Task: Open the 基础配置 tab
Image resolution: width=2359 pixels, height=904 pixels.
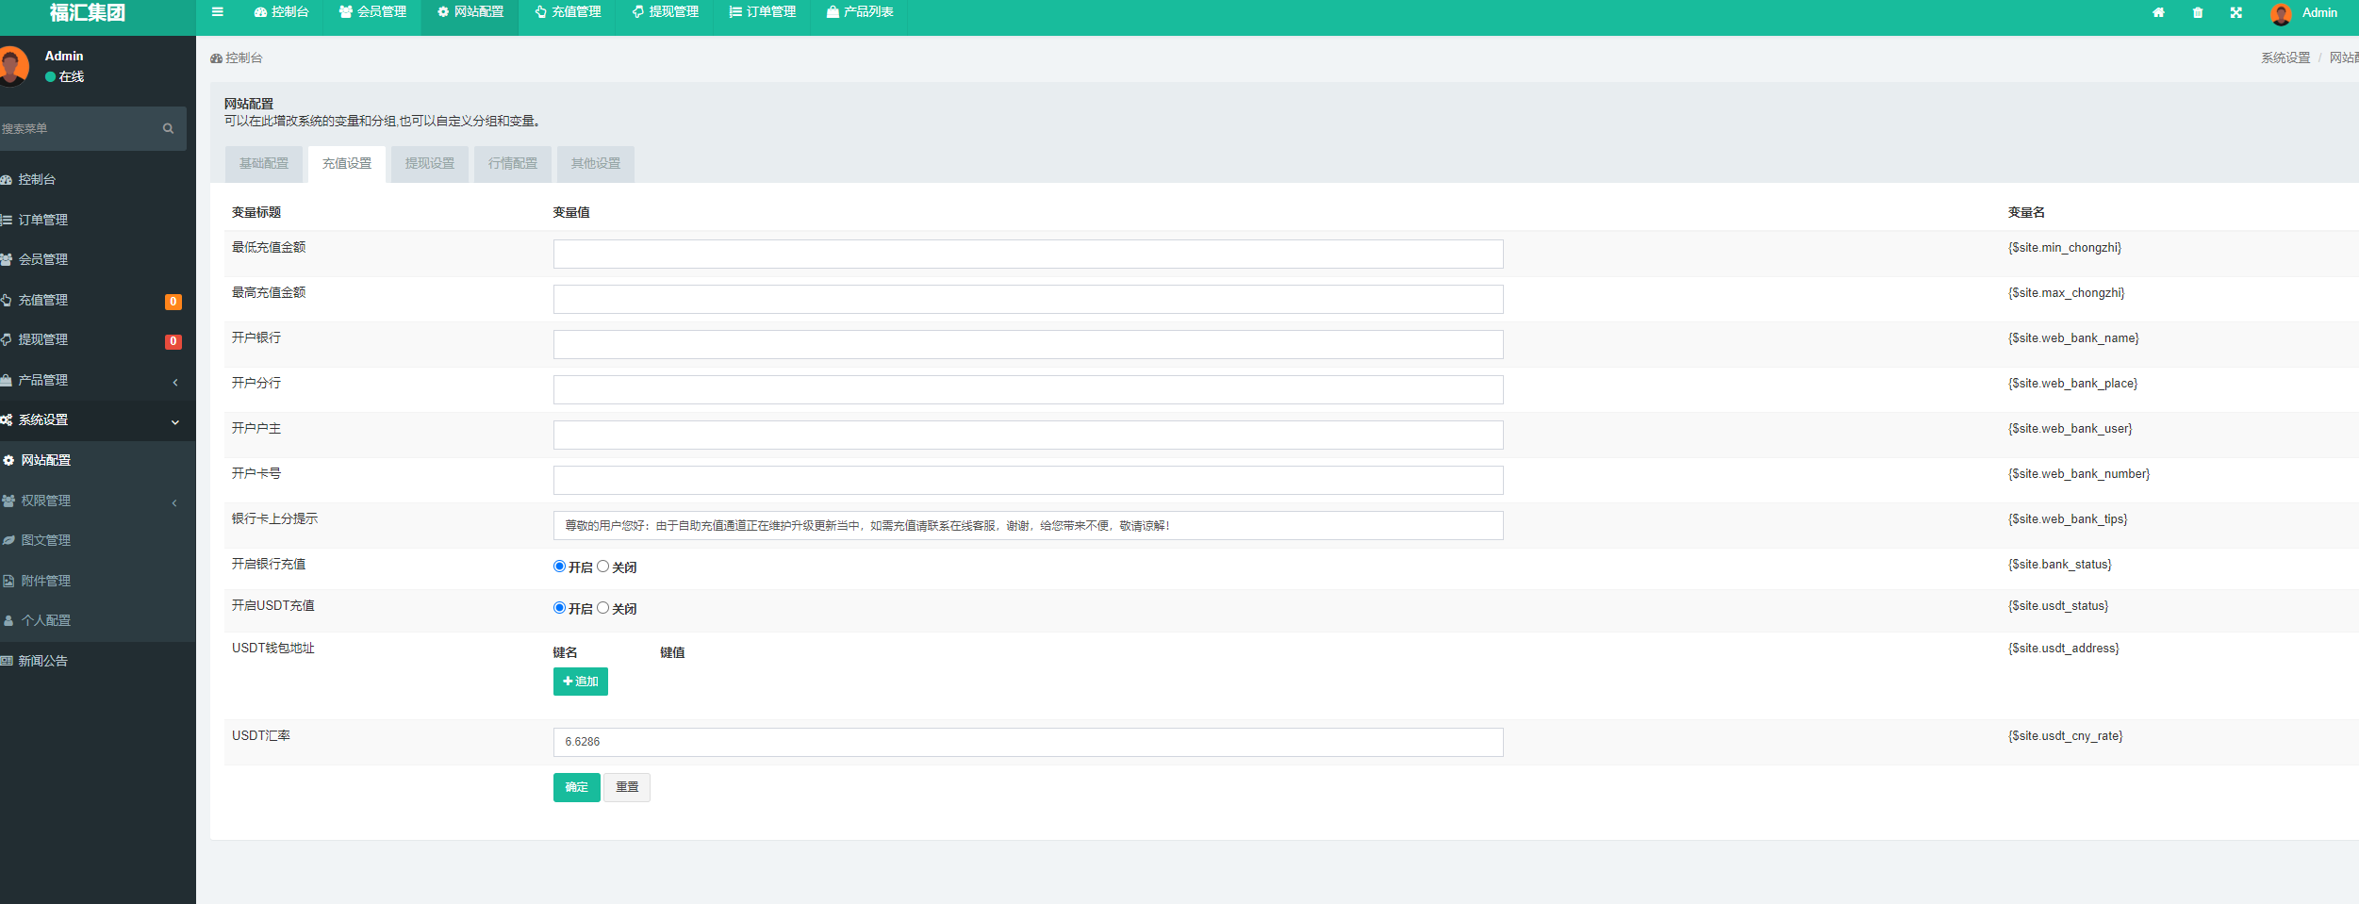Action: pos(264,164)
